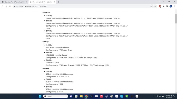Open File Explorer from the taskbar

point(81,96)
